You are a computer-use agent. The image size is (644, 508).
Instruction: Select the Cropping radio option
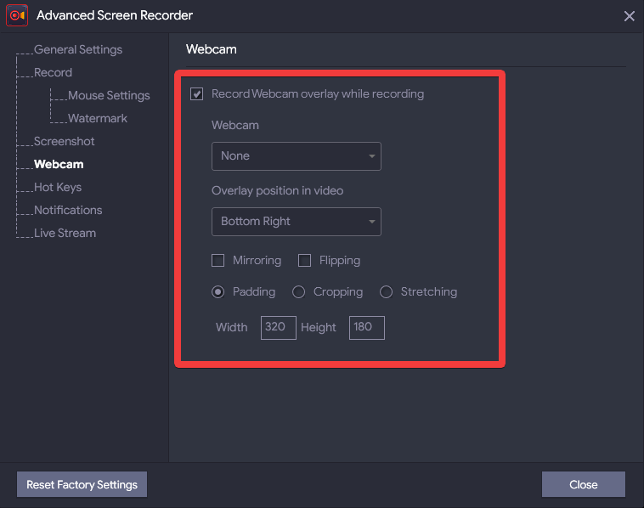pos(298,292)
